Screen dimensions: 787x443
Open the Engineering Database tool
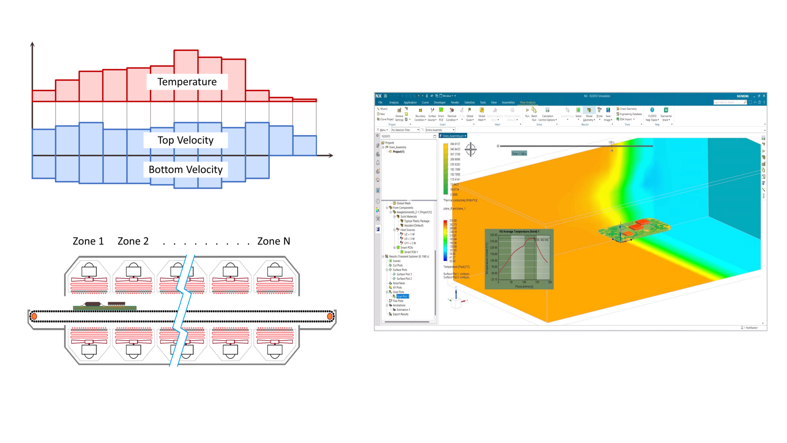pyautogui.click(x=630, y=114)
